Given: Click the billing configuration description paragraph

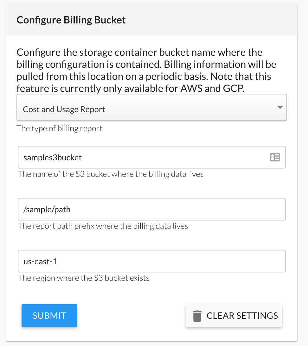Looking at the screenshot, I should click(146, 70).
